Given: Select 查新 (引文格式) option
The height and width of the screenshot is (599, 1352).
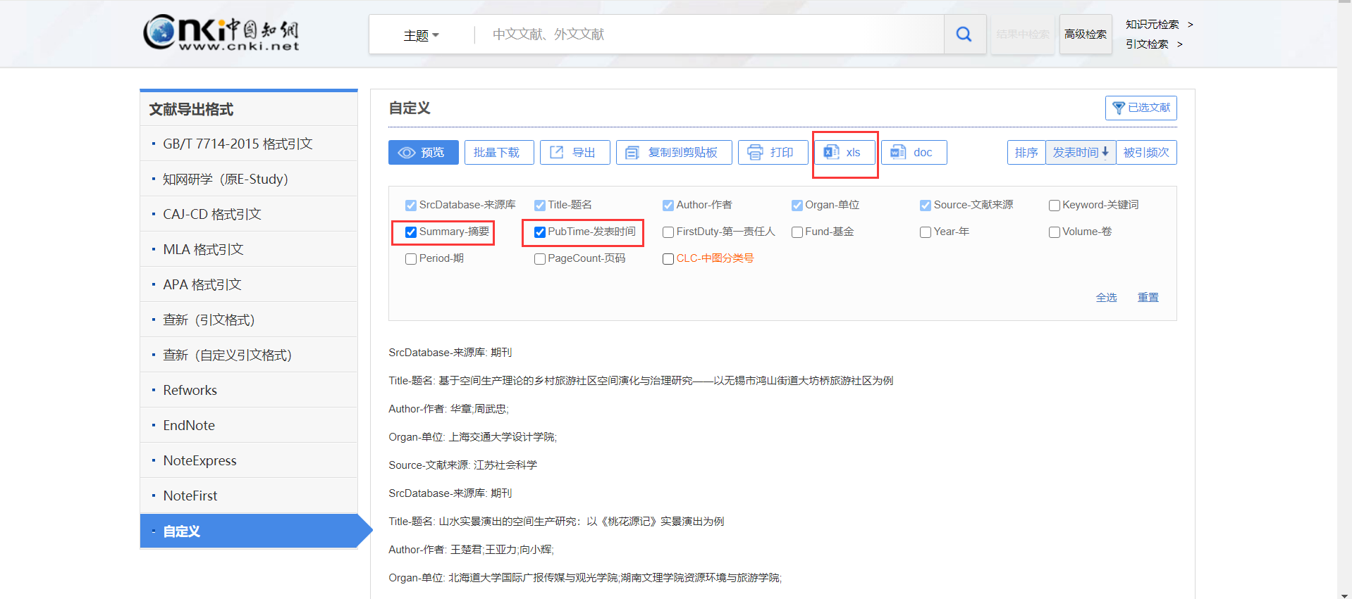Looking at the screenshot, I should (249, 320).
